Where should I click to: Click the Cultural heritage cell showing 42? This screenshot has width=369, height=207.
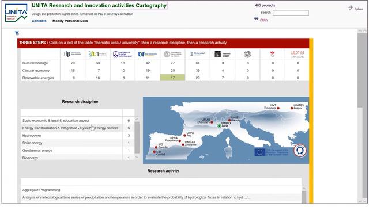point(148,63)
